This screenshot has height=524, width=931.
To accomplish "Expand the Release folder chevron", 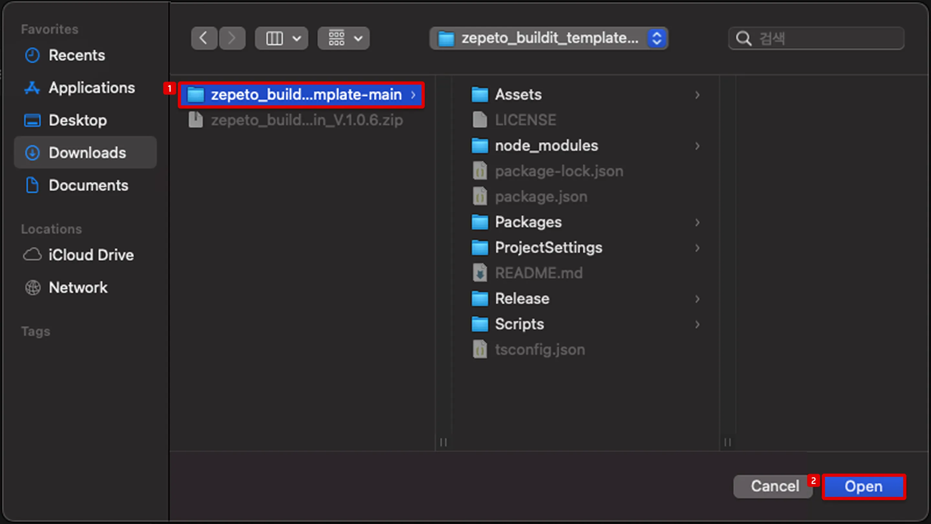I will tap(697, 299).
